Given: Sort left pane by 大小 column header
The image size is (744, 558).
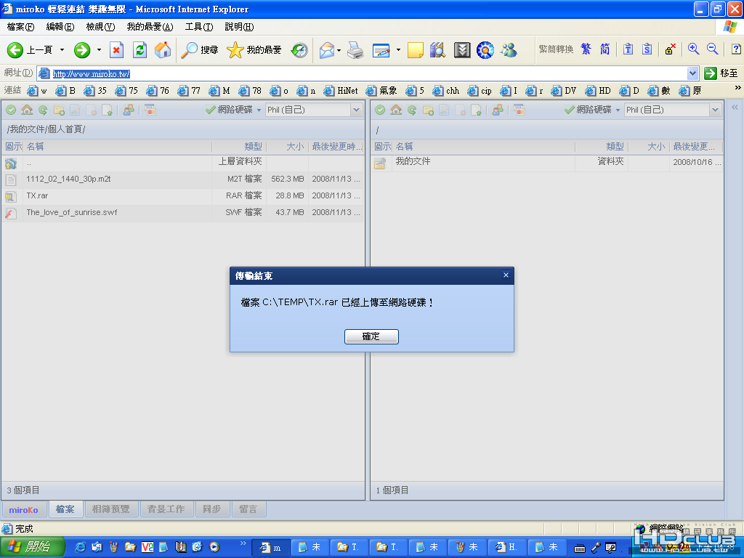Looking at the screenshot, I should point(288,147).
